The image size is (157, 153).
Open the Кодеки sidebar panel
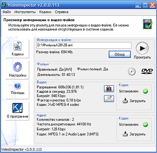pyautogui.click(x=18, y=48)
